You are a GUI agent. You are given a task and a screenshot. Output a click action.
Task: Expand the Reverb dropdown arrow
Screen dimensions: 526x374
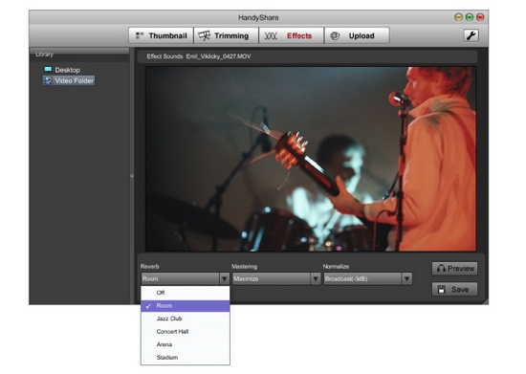(224, 278)
